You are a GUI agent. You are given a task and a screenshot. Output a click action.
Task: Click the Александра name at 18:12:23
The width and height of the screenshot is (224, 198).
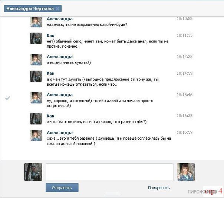pyautogui.click(x=60, y=57)
